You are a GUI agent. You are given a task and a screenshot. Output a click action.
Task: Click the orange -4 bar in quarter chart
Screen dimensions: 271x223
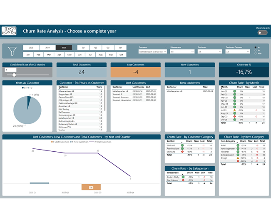[x=91, y=187]
